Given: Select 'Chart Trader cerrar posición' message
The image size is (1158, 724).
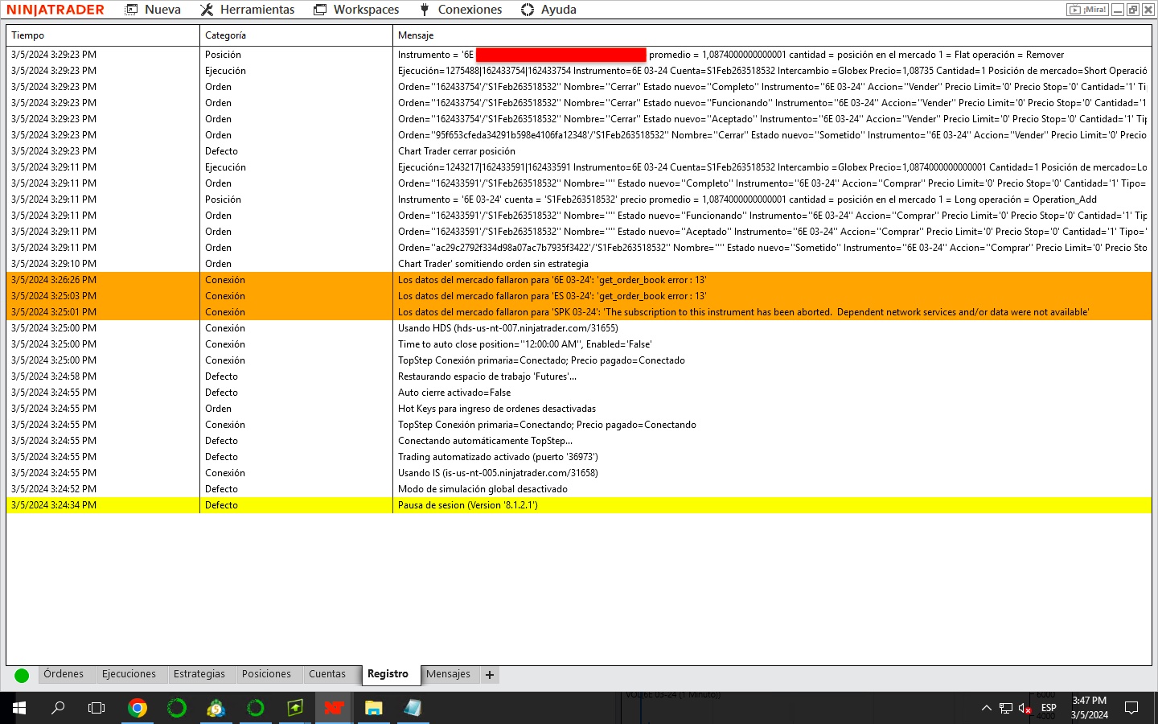Looking at the screenshot, I should (457, 151).
